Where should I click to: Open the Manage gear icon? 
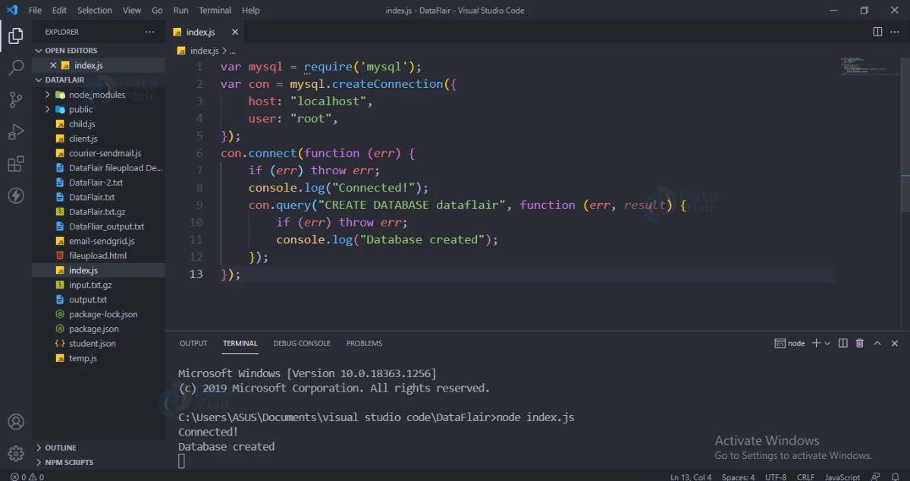(16, 454)
